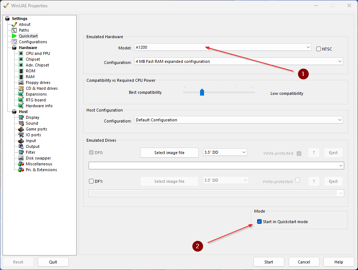Click the compatibility vs CPU power slider

(219, 92)
